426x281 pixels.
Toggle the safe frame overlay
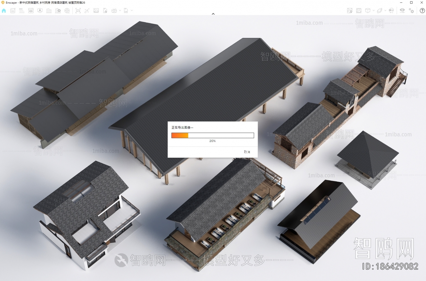click(359, 11)
